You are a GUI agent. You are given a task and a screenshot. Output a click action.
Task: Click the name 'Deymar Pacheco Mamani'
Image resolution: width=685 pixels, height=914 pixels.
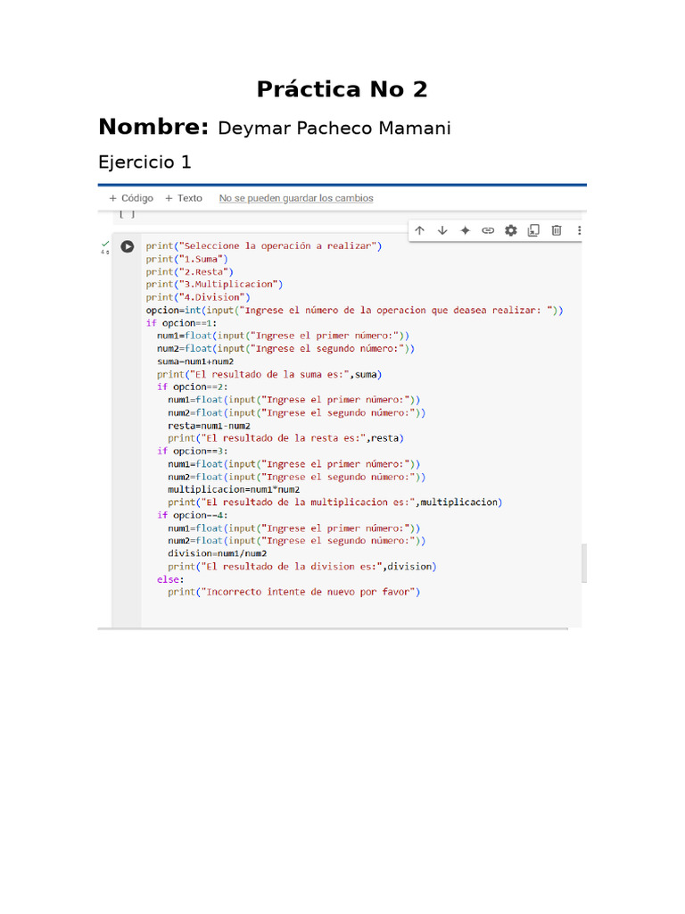point(334,129)
